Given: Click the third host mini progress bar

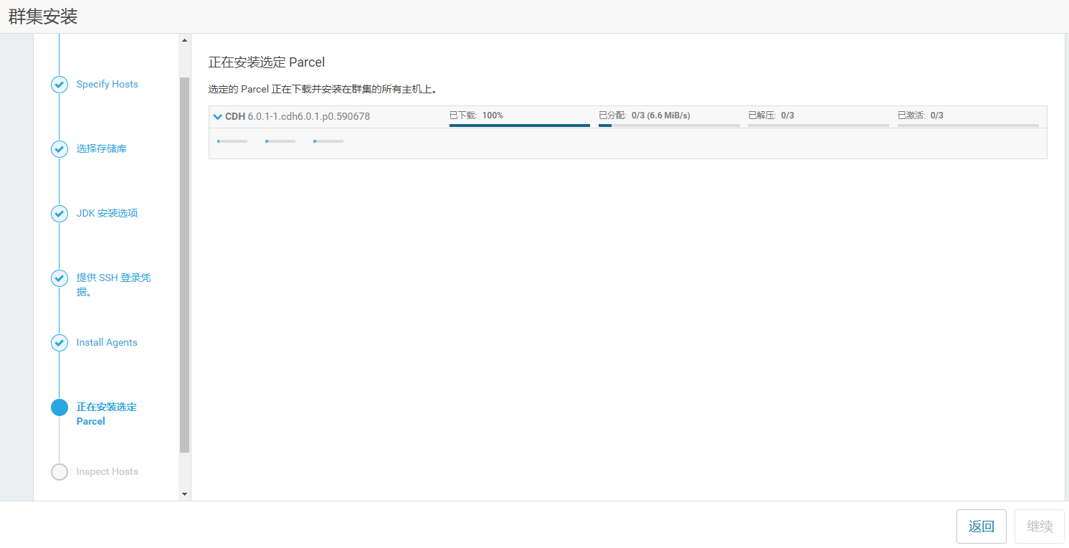Looking at the screenshot, I should click(328, 141).
